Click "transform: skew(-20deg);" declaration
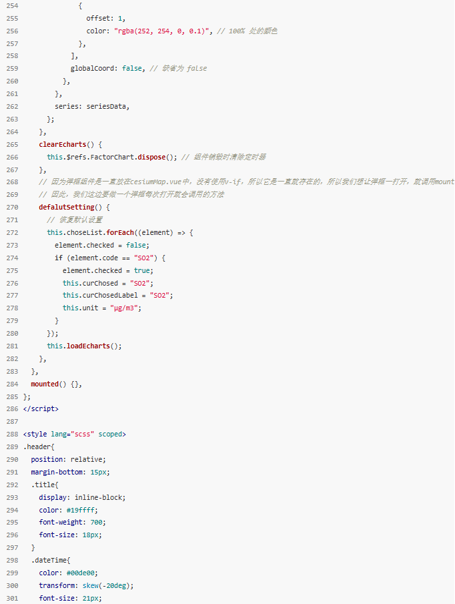Viewport: 455px width, 604px height. (86, 586)
